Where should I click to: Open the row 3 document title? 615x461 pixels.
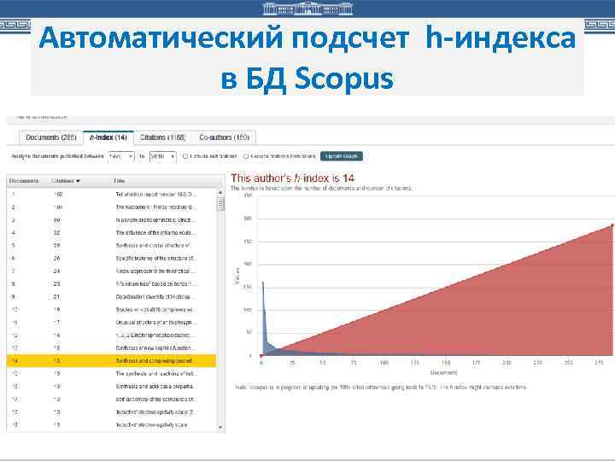(155, 220)
